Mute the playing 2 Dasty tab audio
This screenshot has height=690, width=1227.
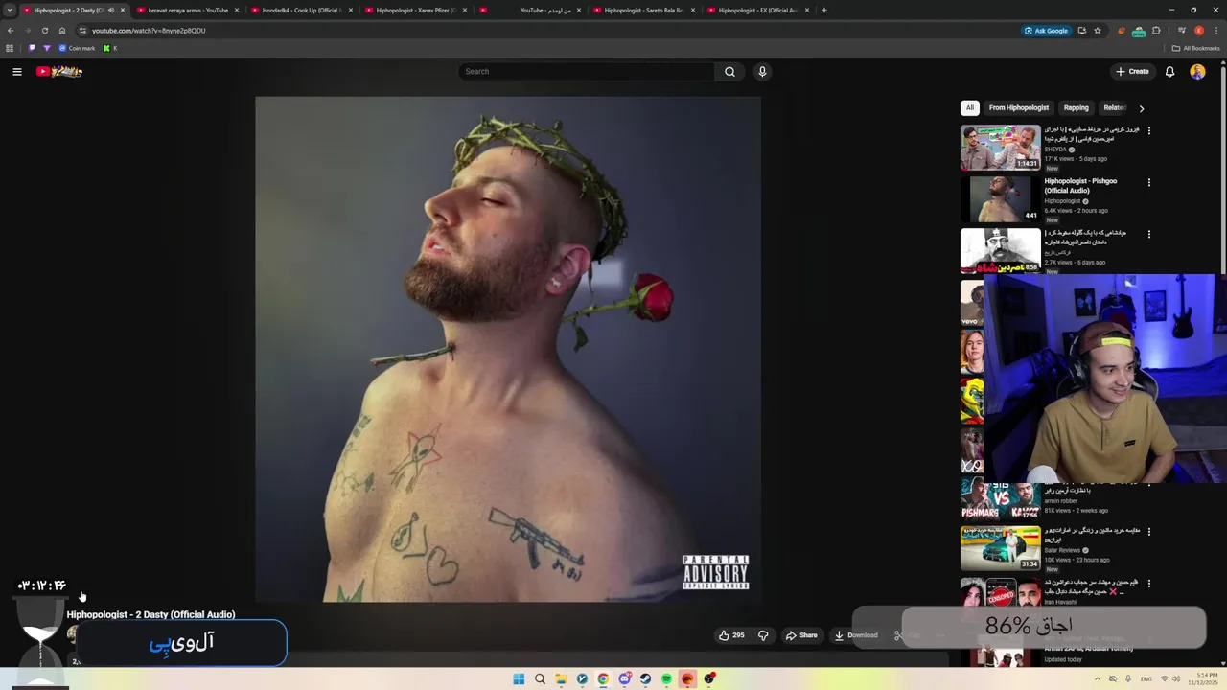pyautogui.click(x=111, y=10)
